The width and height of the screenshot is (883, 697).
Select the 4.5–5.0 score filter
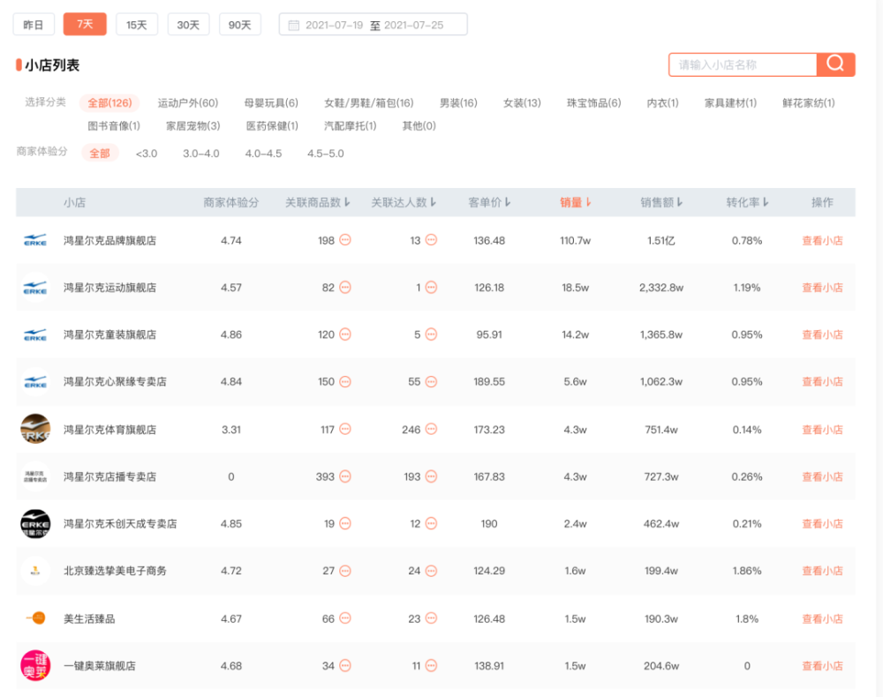coord(328,153)
